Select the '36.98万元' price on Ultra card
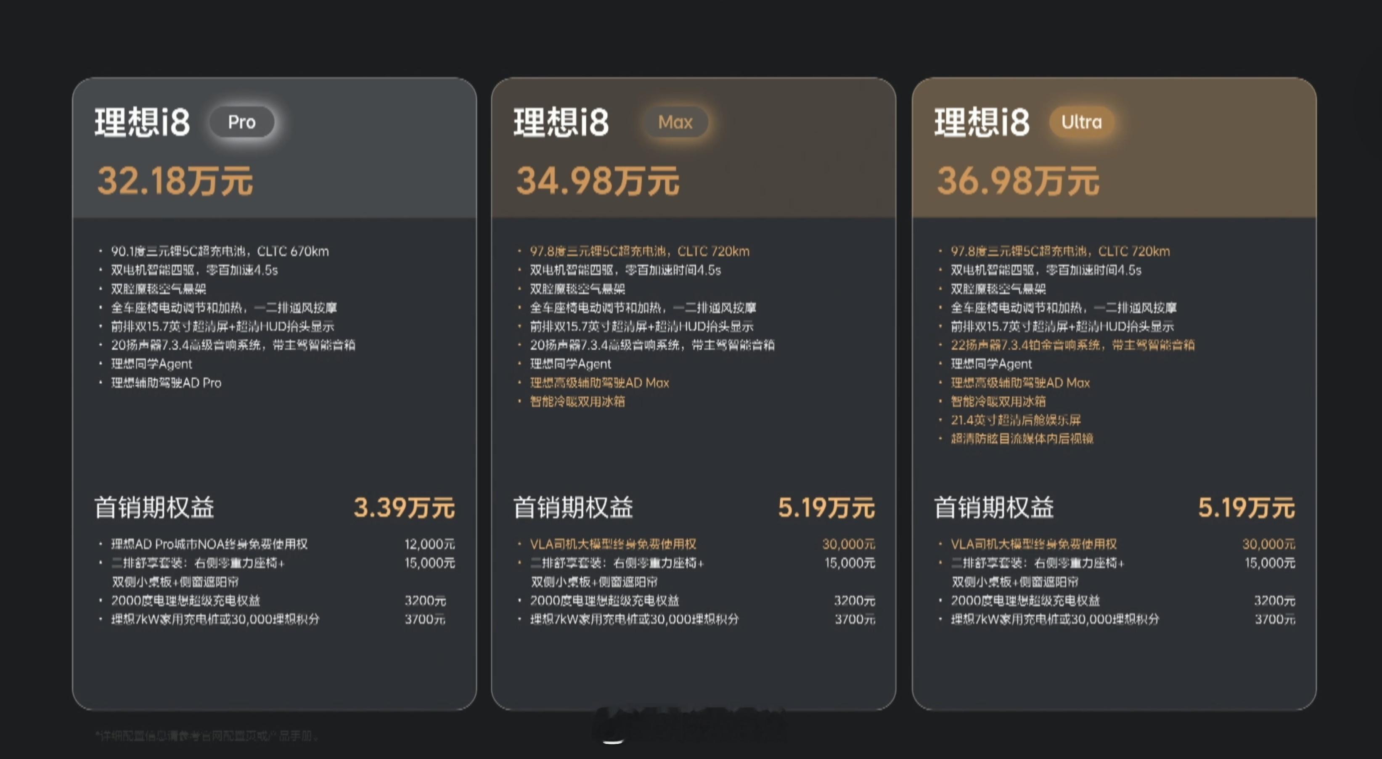 [1018, 181]
